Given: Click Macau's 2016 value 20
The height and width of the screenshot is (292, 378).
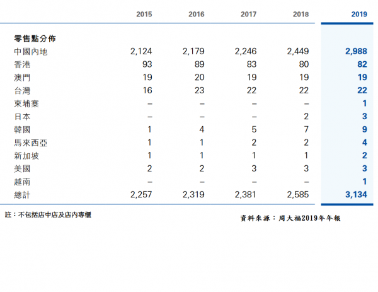Looking at the screenshot, I should click(200, 78).
